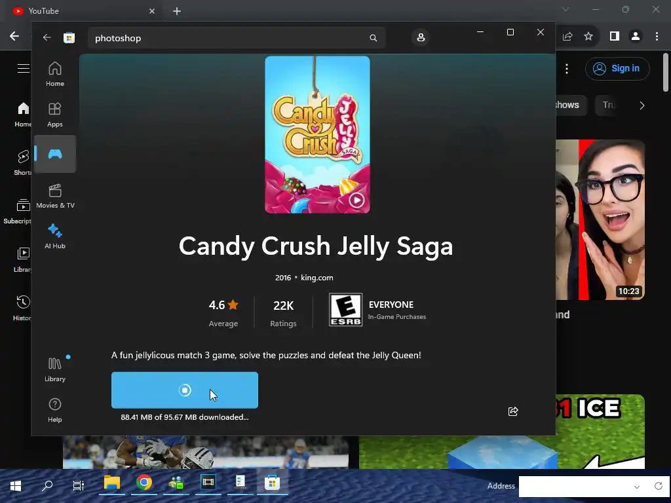Open Windows Start menu

click(x=16, y=486)
